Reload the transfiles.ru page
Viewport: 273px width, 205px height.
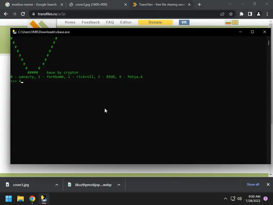tap(23, 14)
